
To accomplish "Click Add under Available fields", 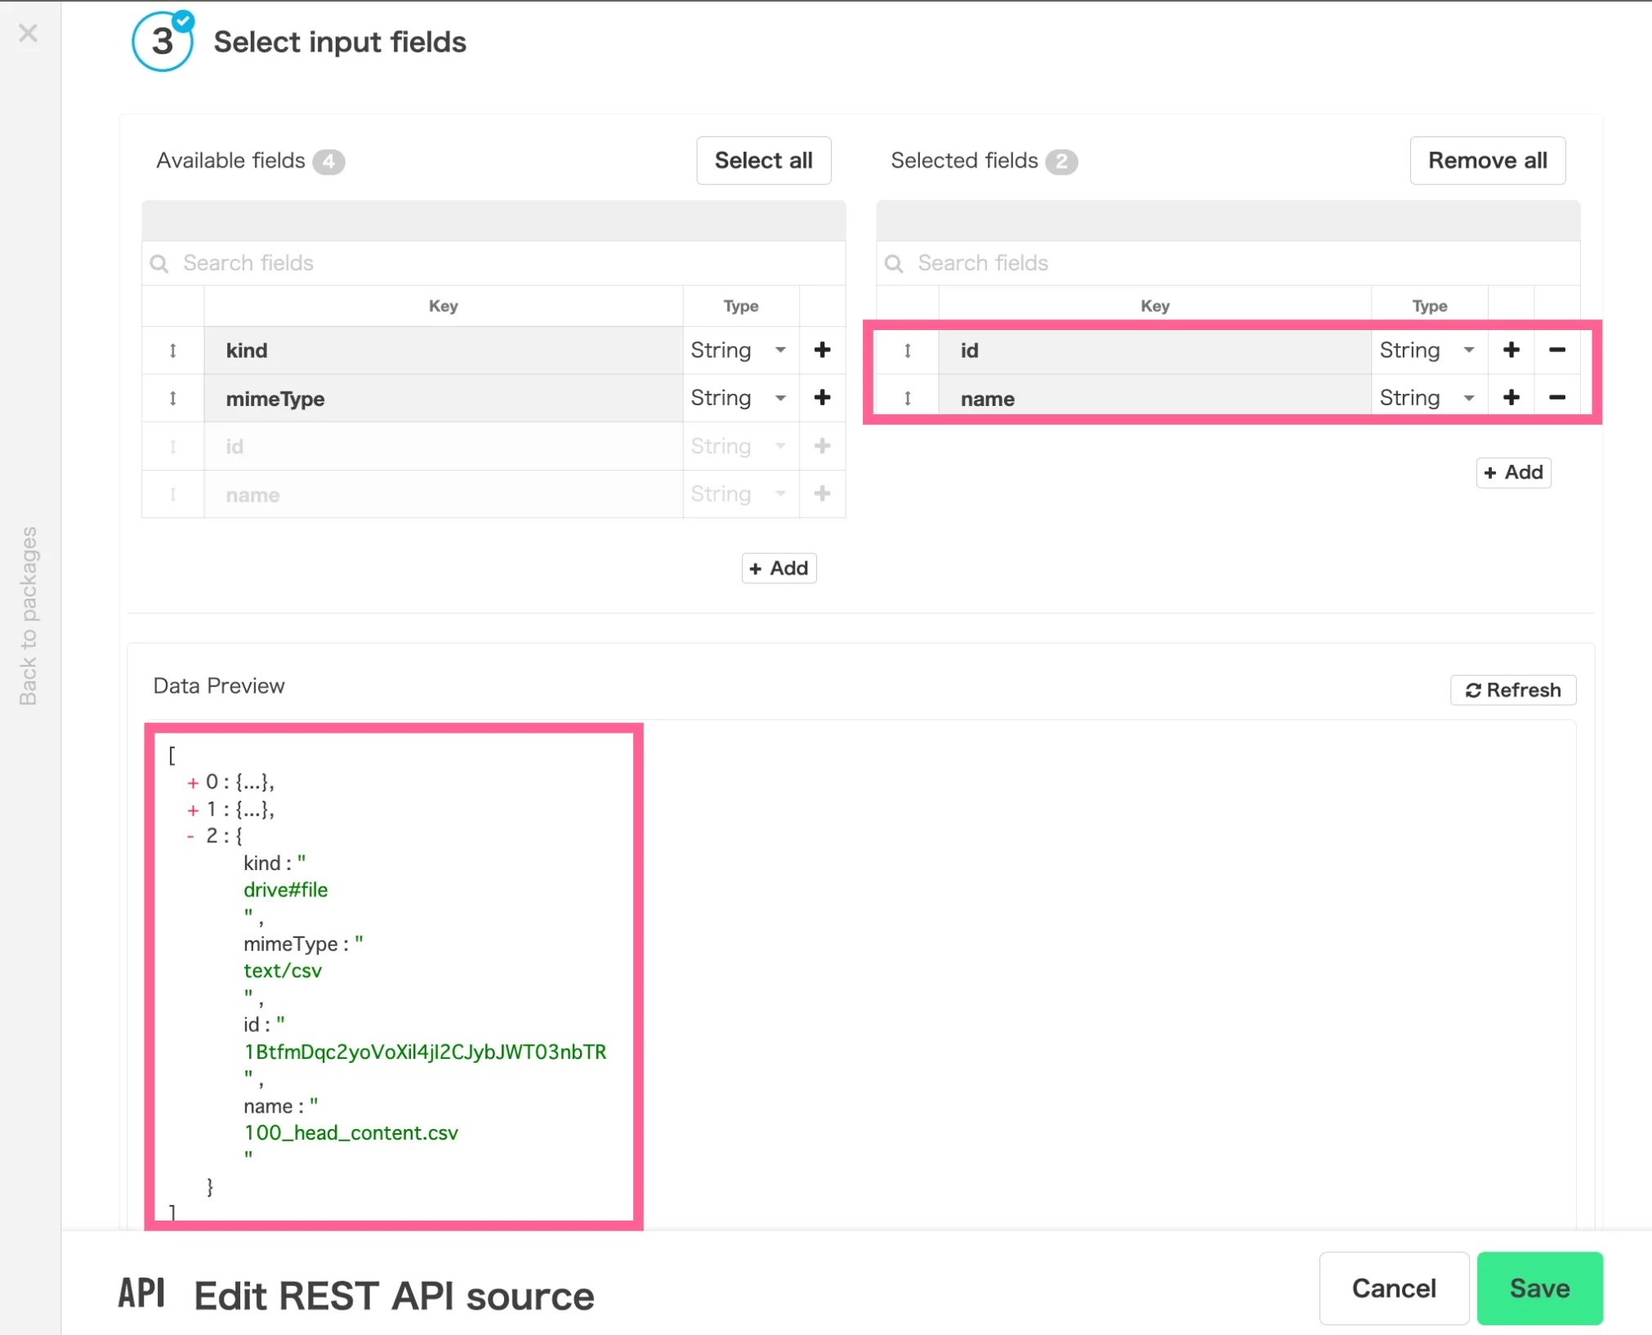I will [x=779, y=568].
